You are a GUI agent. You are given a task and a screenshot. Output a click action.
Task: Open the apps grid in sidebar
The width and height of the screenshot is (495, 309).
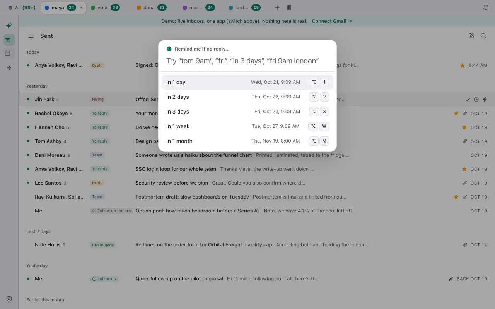(9, 68)
